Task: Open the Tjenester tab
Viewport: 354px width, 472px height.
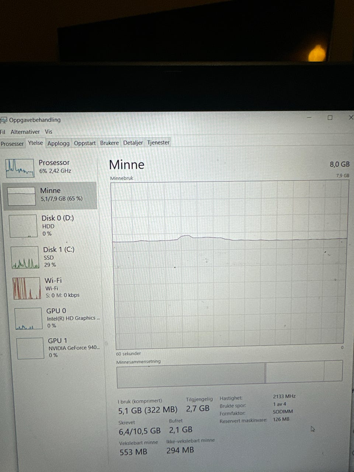Action: [x=159, y=142]
